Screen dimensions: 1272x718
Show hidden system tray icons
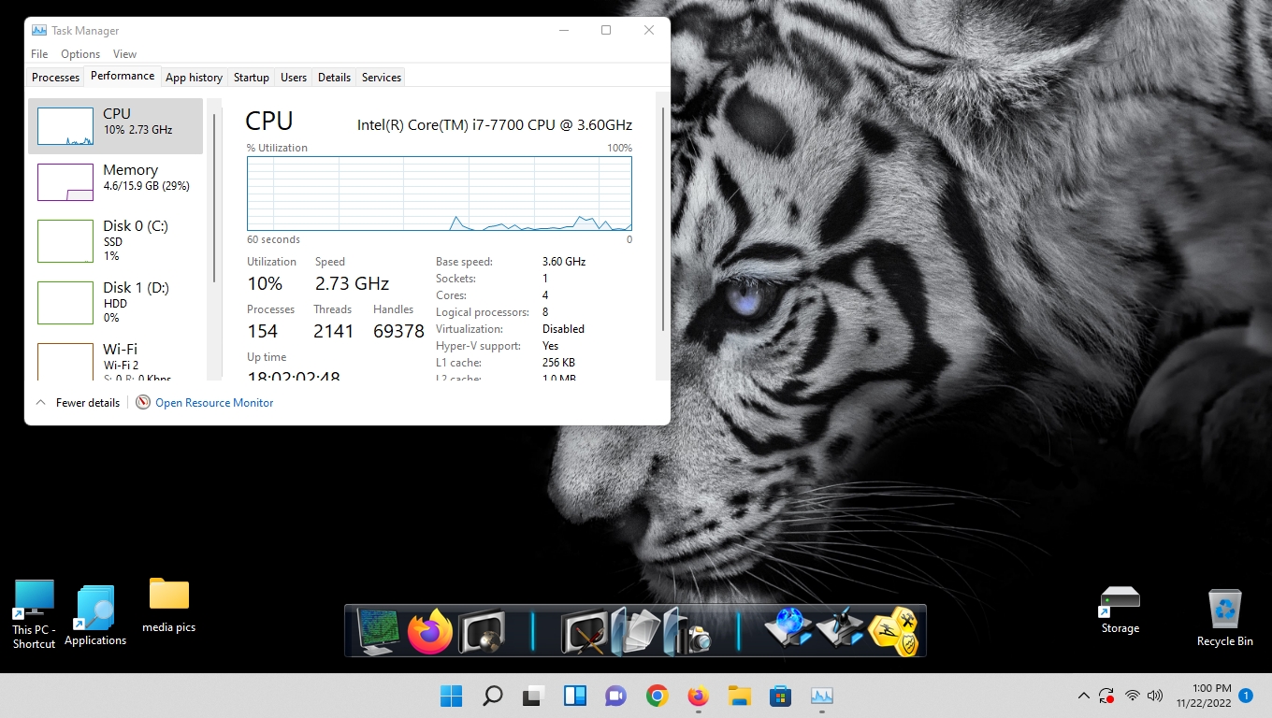pyautogui.click(x=1083, y=696)
